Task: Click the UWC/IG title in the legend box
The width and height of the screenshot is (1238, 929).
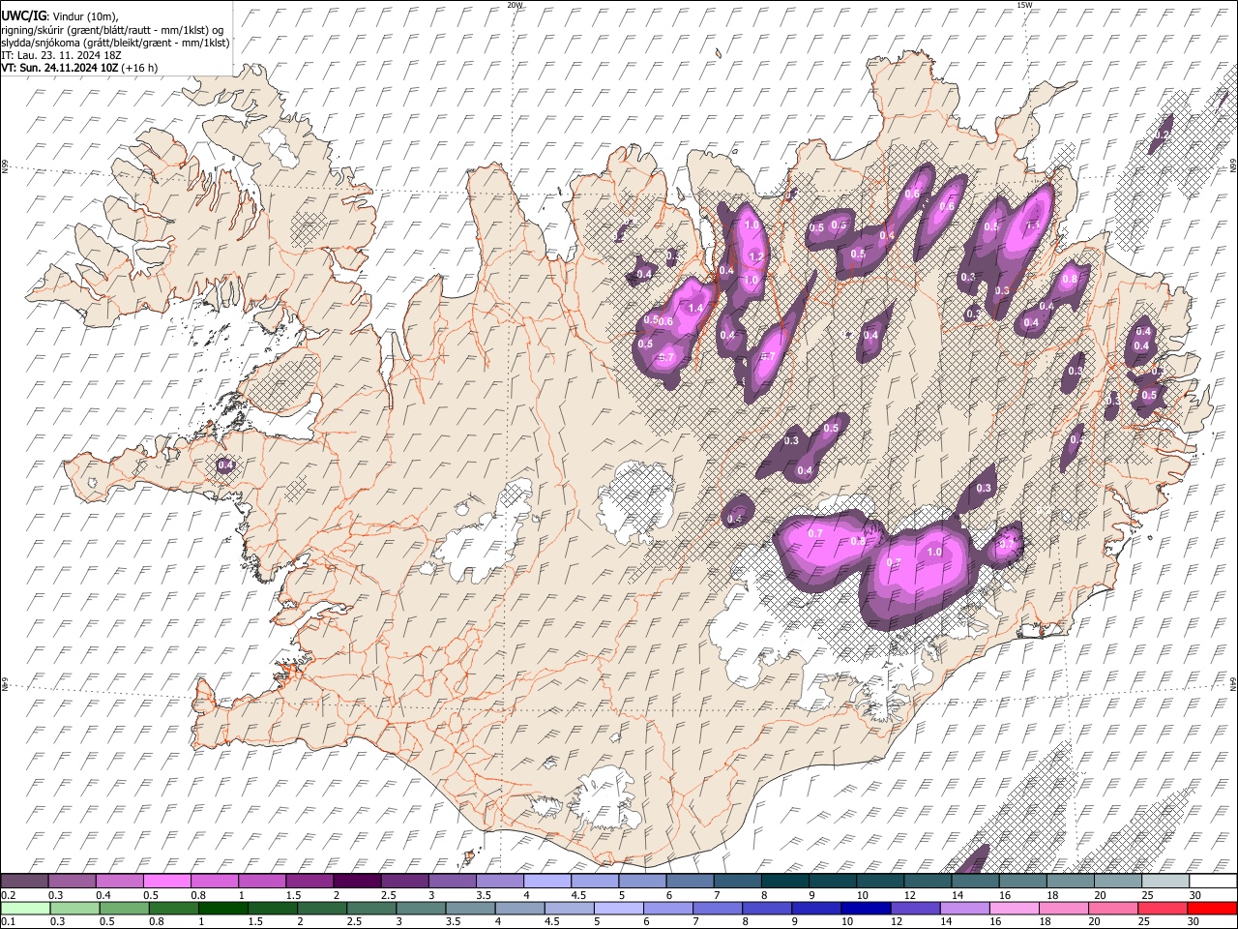Action: coord(22,15)
